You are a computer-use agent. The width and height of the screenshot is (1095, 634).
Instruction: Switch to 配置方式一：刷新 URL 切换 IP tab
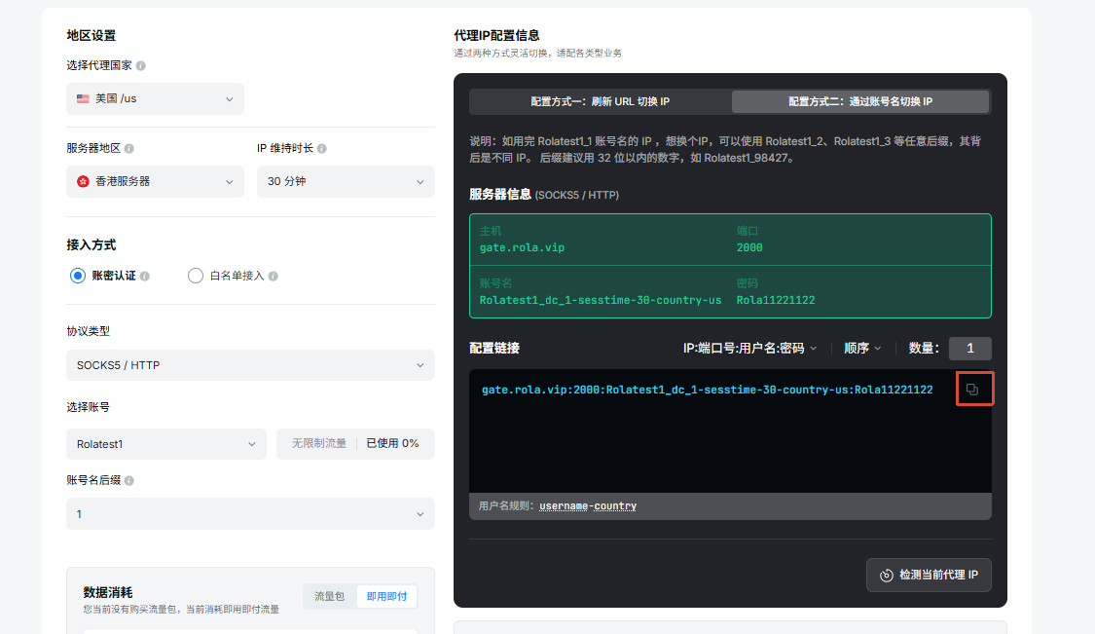pos(600,101)
